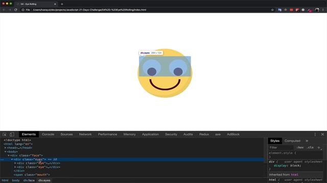Switch to the AdBlock tab
327x183 pixels.
pyautogui.click(x=233, y=134)
